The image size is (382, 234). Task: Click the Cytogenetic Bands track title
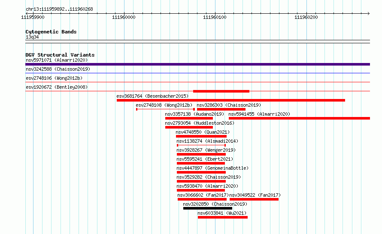click(51, 32)
